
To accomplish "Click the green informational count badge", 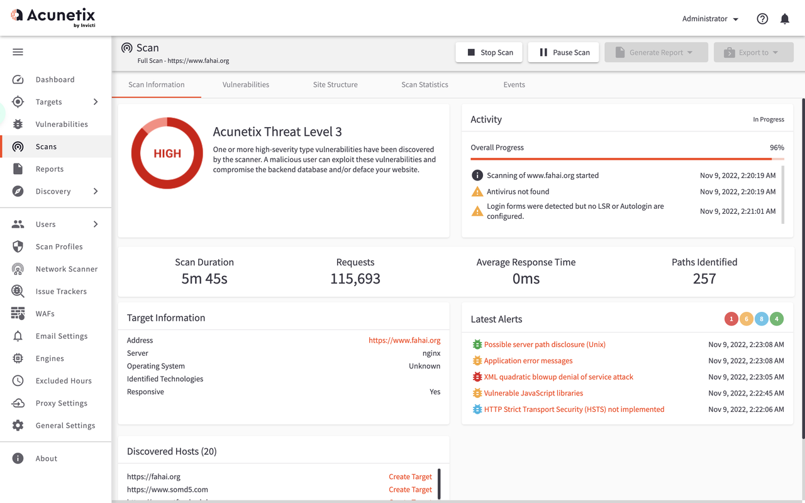I will 777,319.
